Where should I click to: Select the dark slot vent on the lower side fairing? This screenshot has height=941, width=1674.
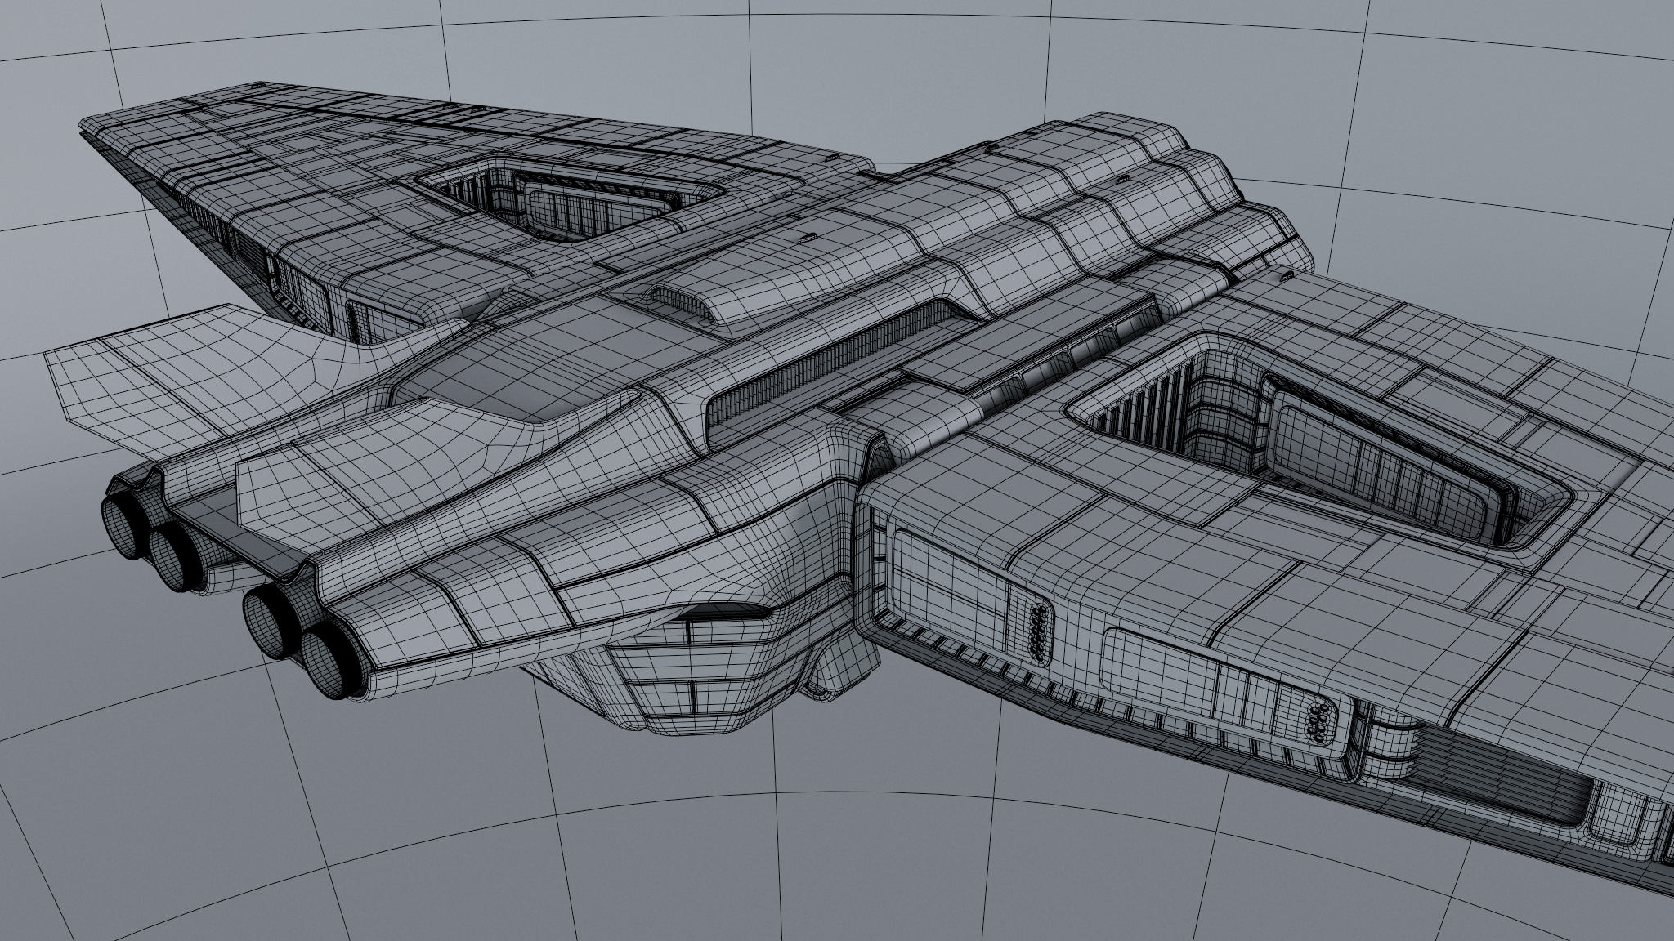(726, 612)
